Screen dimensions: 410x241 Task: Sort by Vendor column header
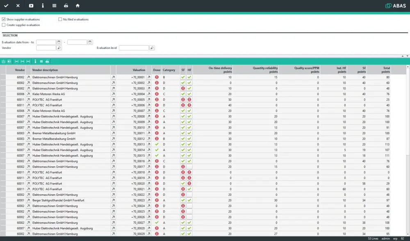click(16, 70)
